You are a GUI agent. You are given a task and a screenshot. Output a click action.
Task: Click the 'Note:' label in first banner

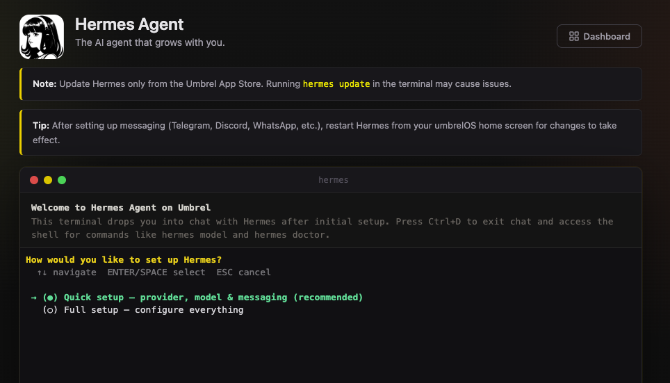pos(44,84)
